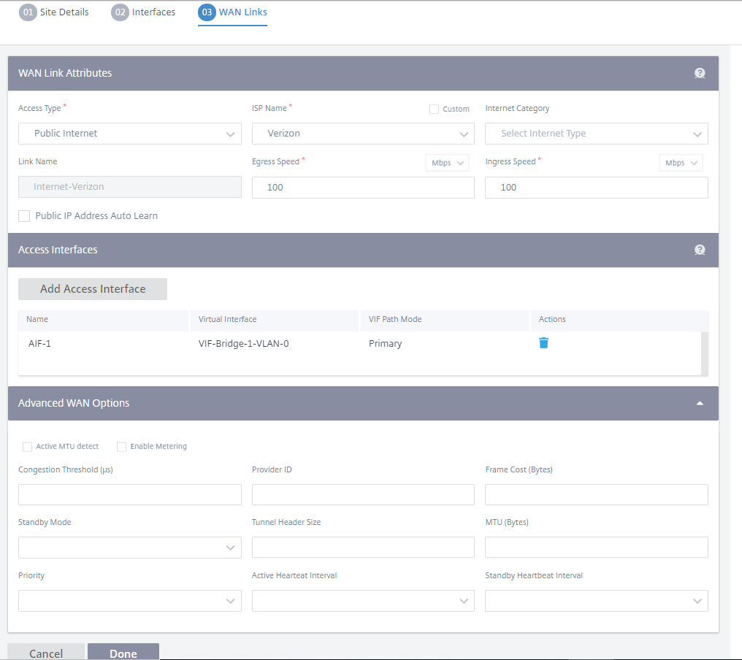The height and width of the screenshot is (660, 742).
Task: Click the Name column header
Action: (x=103, y=320)
